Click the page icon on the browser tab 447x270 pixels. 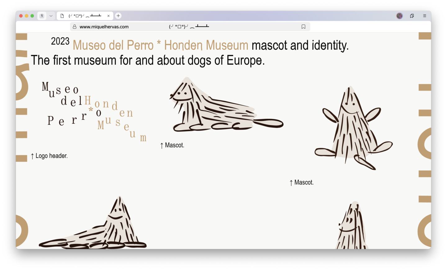62,16
